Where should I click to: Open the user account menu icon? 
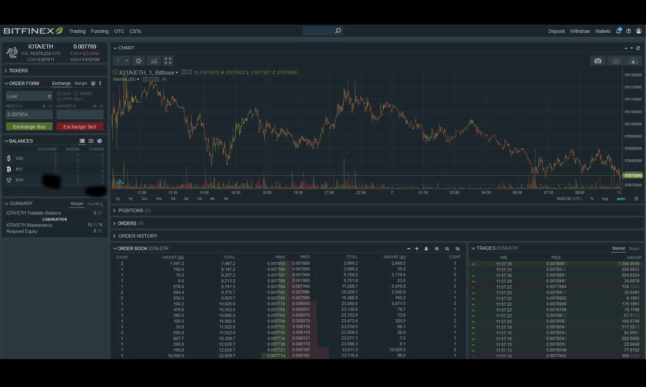click(x=638, y=31)
